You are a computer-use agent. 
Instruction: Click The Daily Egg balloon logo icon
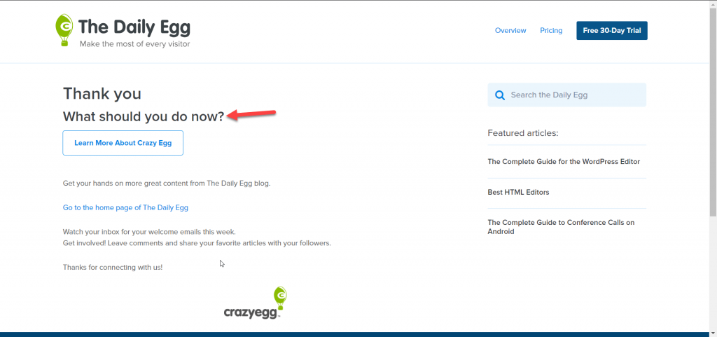(x=64, y=30)
